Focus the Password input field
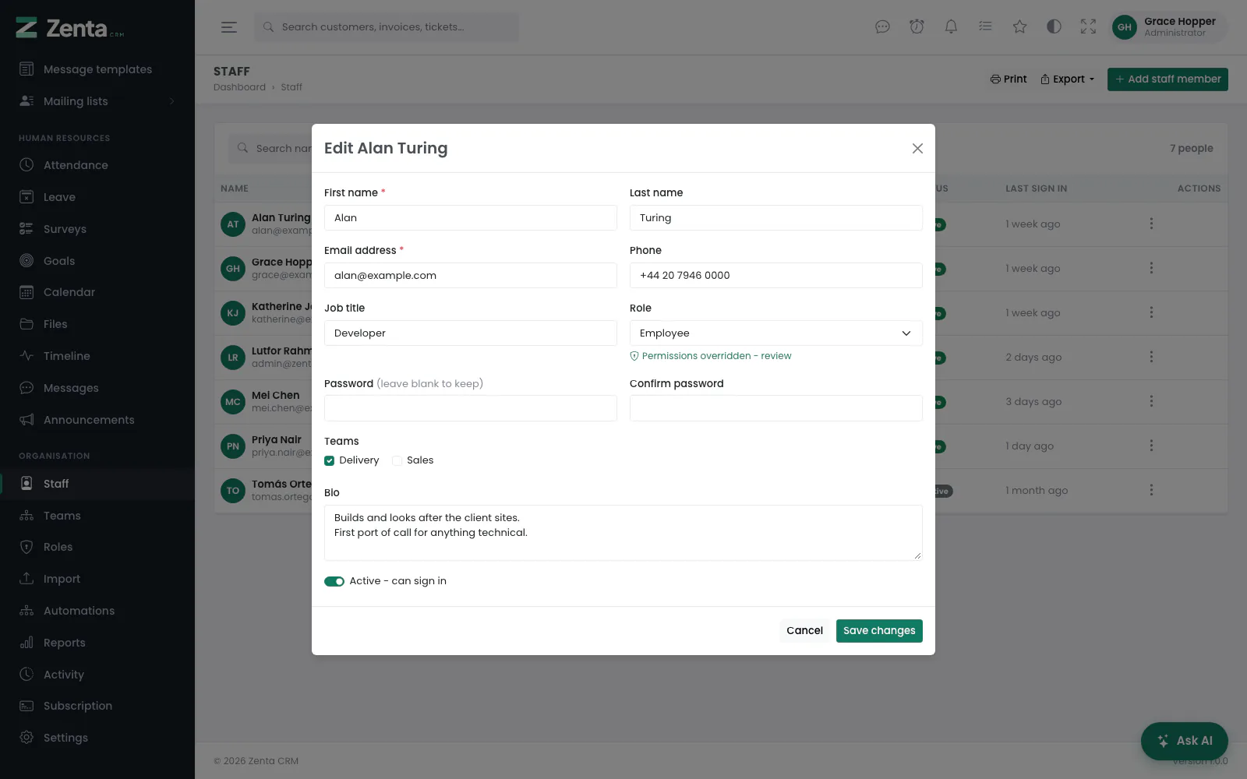 click(471, 408)
